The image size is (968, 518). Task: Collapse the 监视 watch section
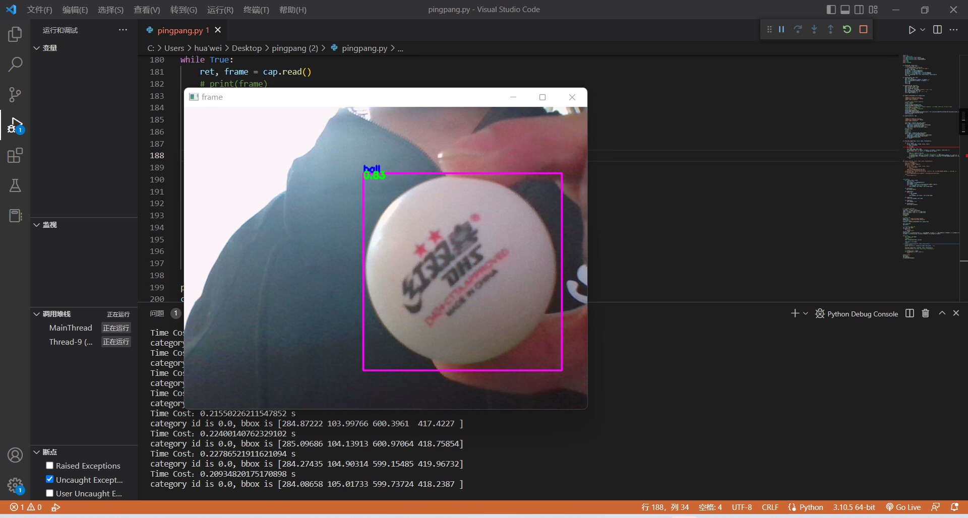(x=36, y=225)
